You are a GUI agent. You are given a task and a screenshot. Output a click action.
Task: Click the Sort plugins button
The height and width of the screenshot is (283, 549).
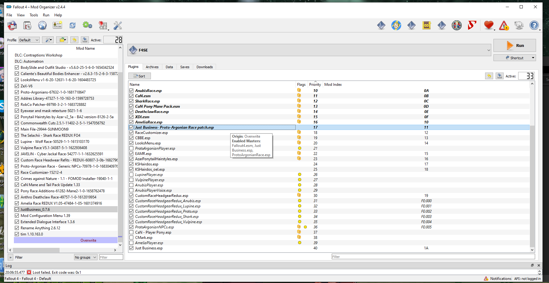click(140, 76)
